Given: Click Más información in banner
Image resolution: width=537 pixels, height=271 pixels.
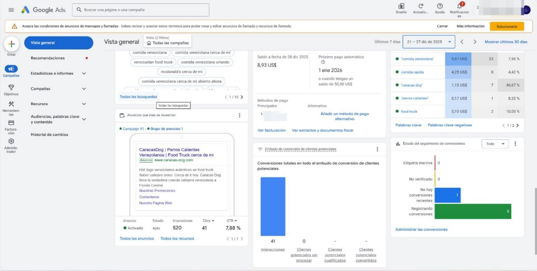Looking at the screenshot, I should [471, 26].
